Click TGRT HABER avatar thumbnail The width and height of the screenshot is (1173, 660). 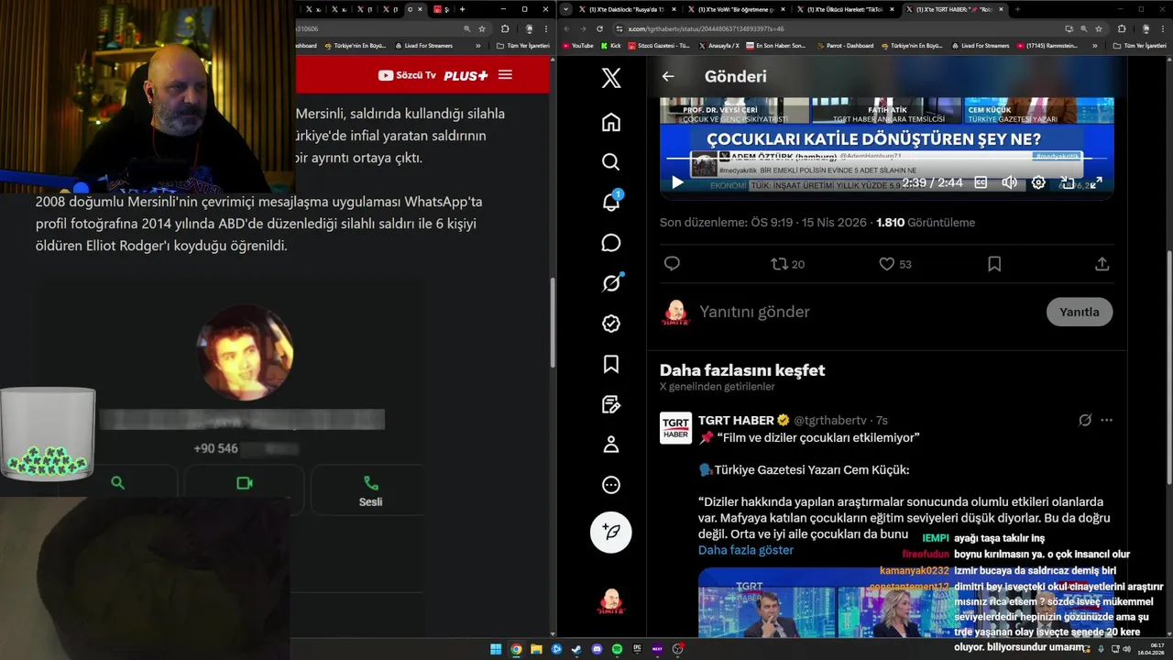pos(676,428)
